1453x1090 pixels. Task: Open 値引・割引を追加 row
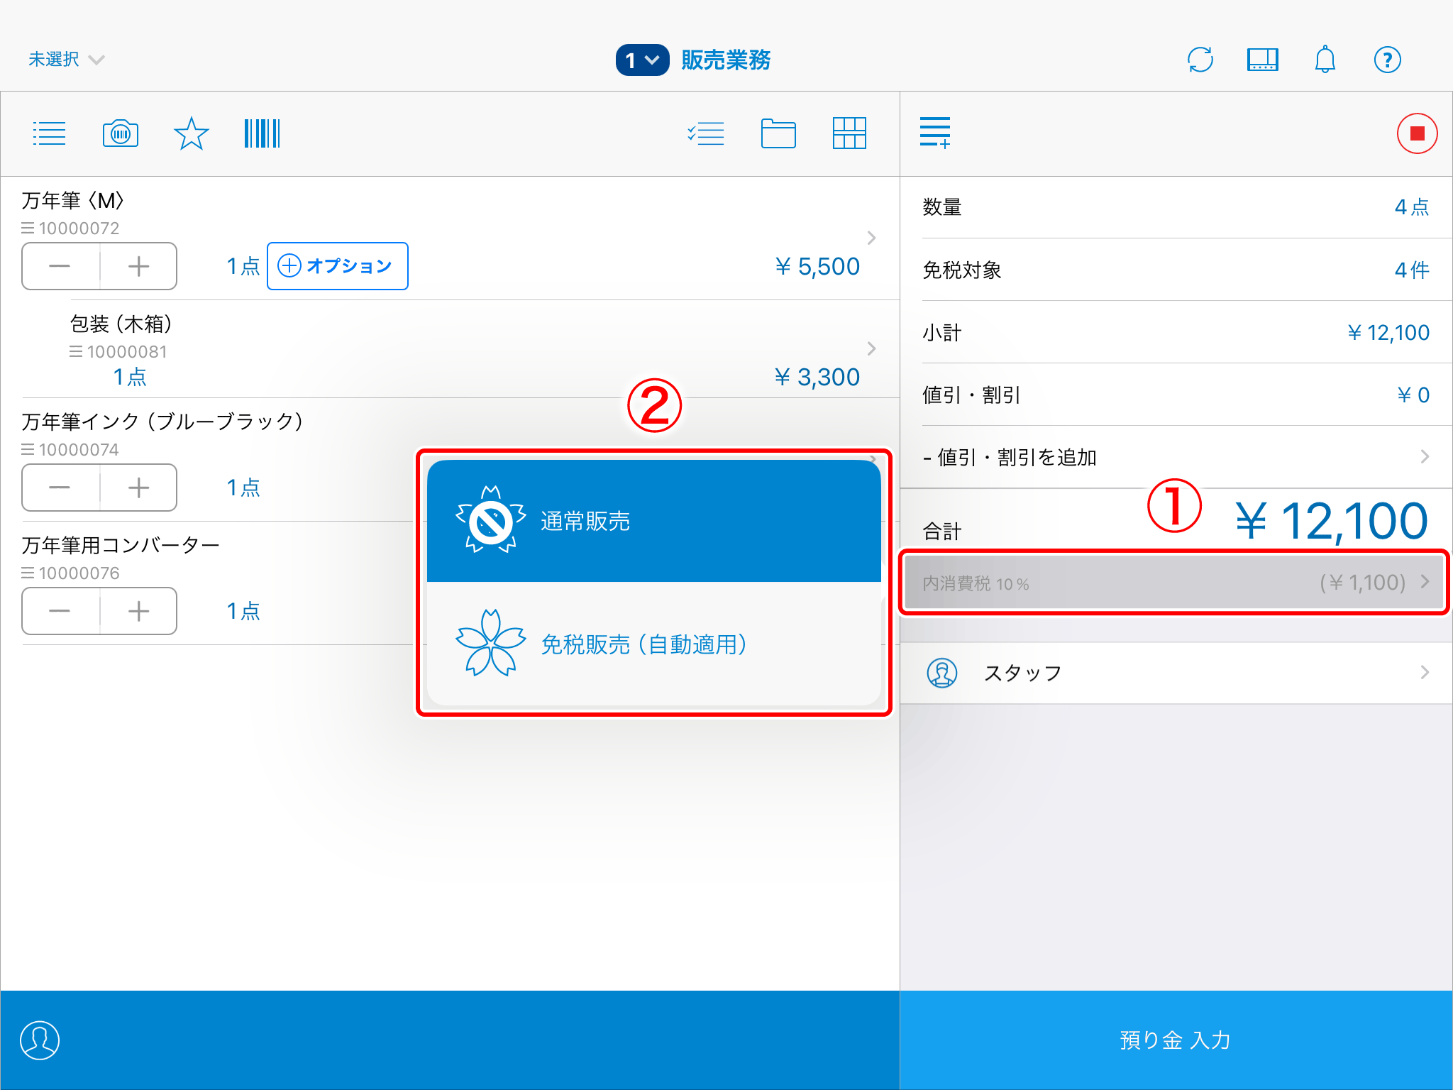click(1176, 457)
